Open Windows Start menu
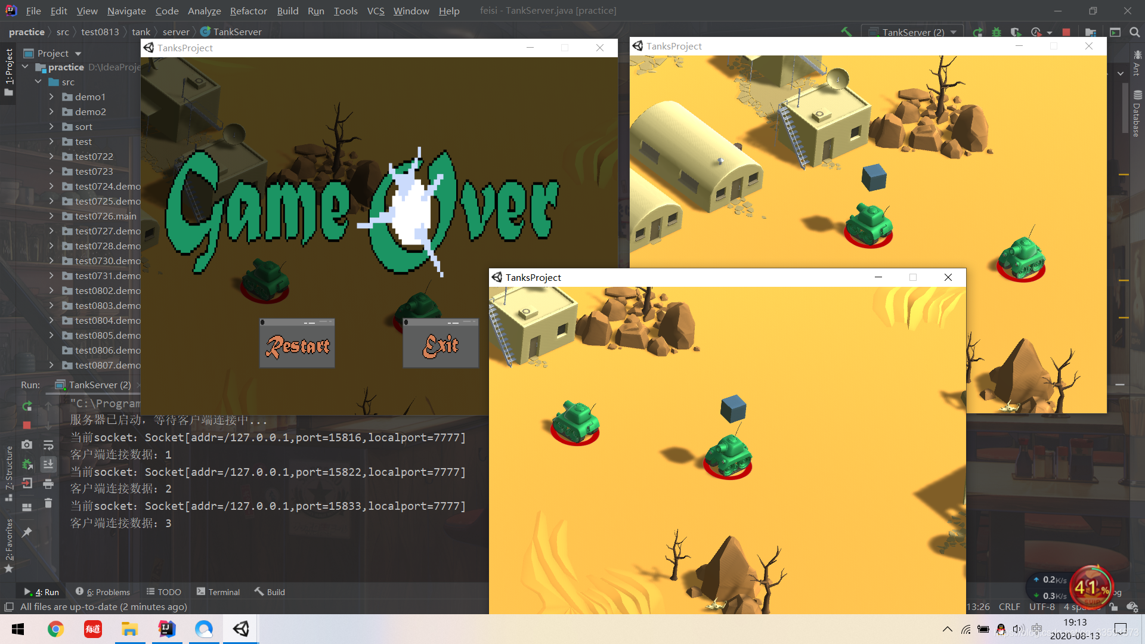Image resolution: width=1145 pixels, height=644 pixels. (18, 629)
